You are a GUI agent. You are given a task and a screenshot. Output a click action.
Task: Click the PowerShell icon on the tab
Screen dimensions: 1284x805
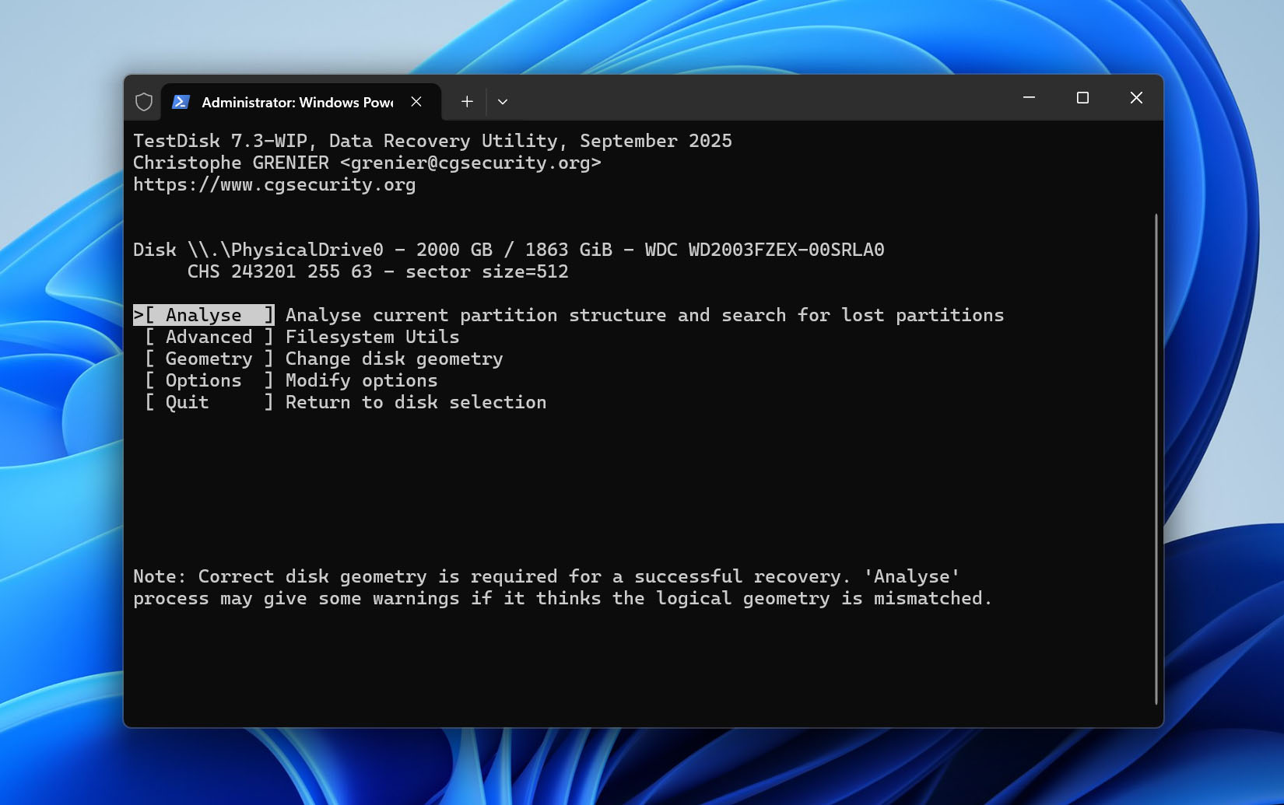click(x=181, y=102)
